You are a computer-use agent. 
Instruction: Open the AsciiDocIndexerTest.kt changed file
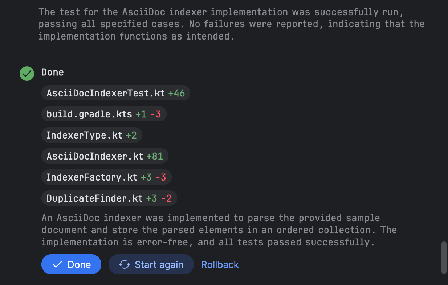[x=116, y=93]
